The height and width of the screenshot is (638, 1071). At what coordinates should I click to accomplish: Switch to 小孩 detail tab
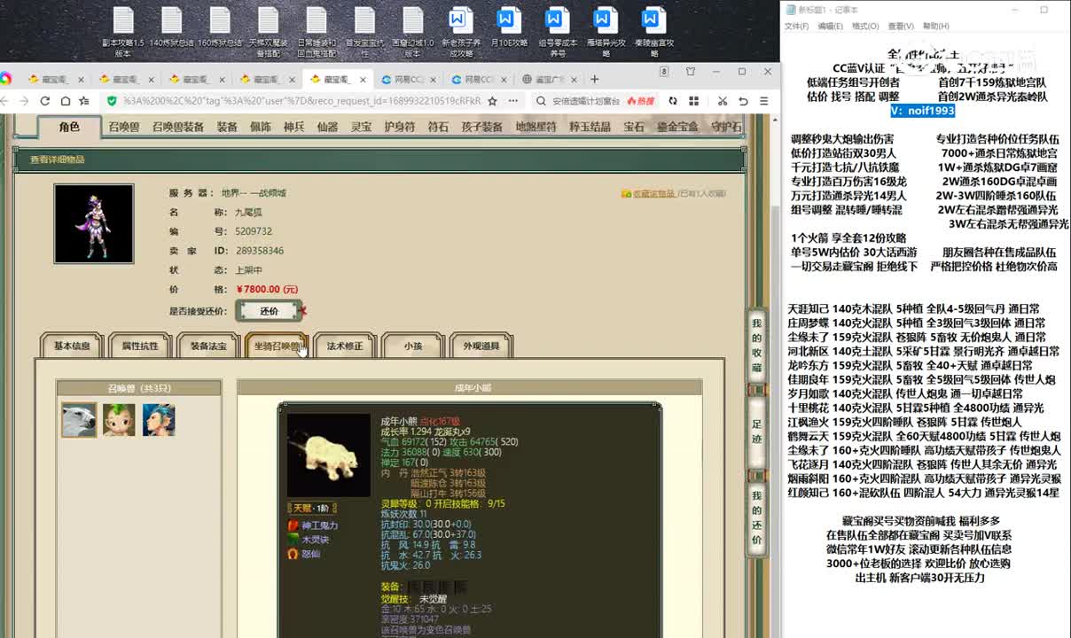click(x=413, y=346)
